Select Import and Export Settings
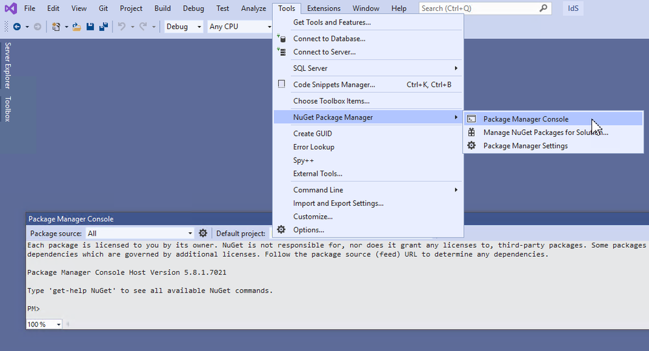 click(x=368, y=203)
